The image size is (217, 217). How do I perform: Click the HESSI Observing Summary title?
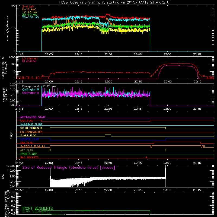click(115, 2)
